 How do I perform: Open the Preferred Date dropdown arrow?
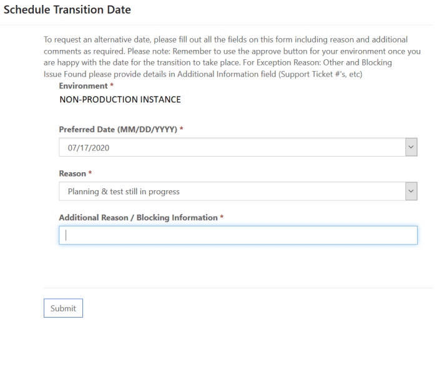pos(411,147)
